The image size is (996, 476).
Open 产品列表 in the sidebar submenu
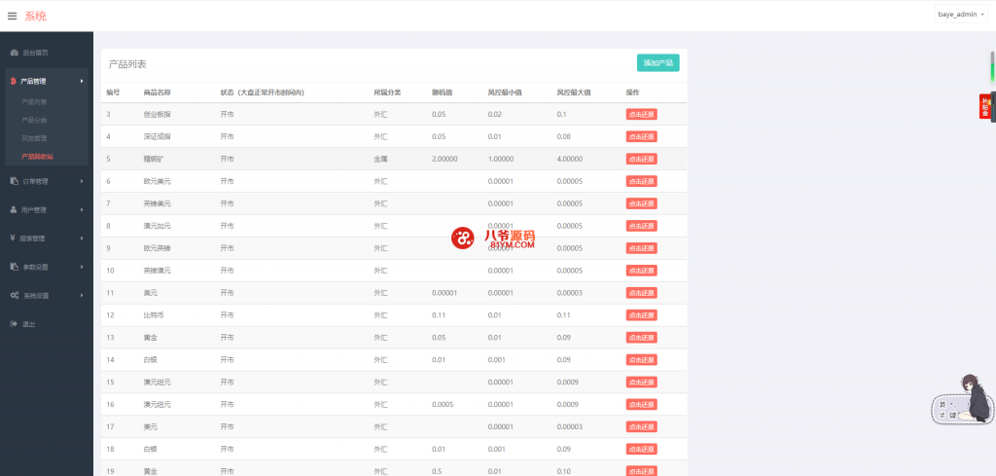pyautogui.click(x=34, y=101)
